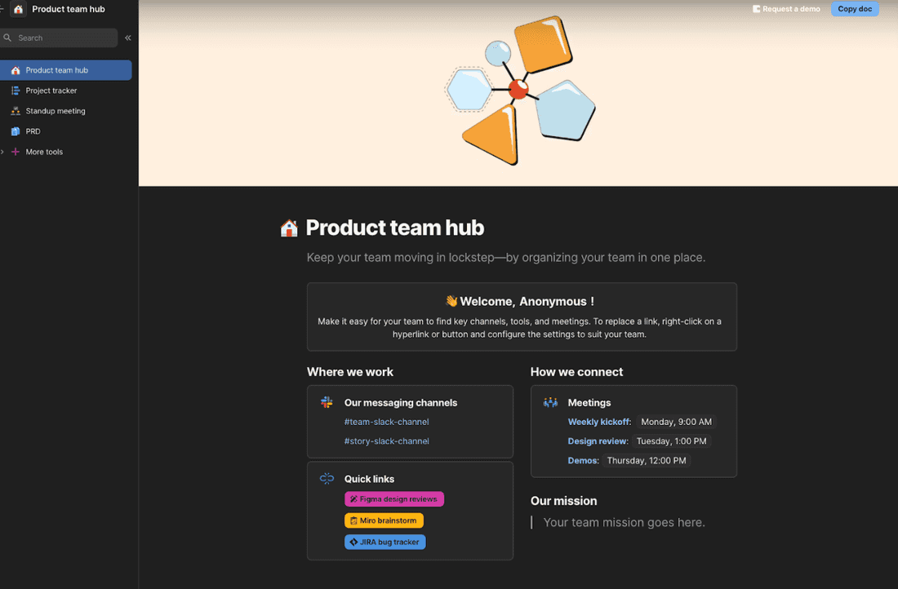The height and width of the screenshot is (589, 898).
Task: Expand the More tools section arrow
Action: (3, 152)
